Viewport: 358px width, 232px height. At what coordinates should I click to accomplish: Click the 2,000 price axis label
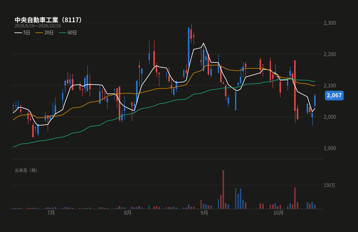(x=330, y=117)
